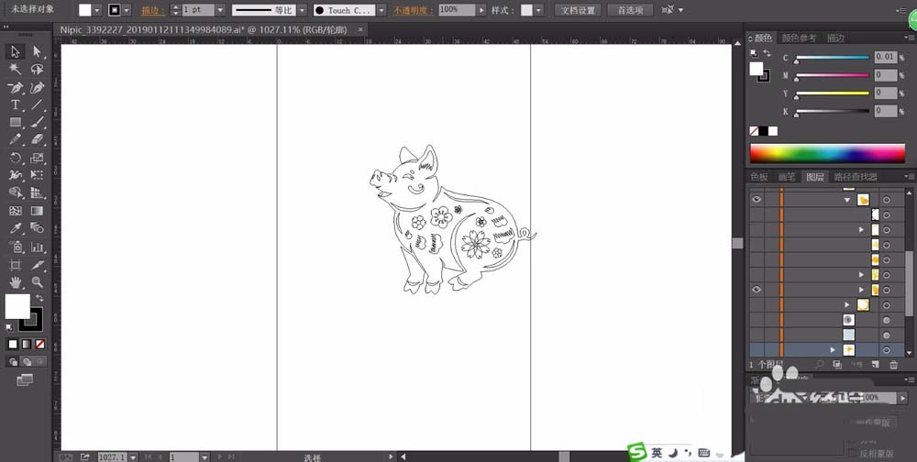Click the Y value input field
The image size is (917, 462).
[886, 93]
